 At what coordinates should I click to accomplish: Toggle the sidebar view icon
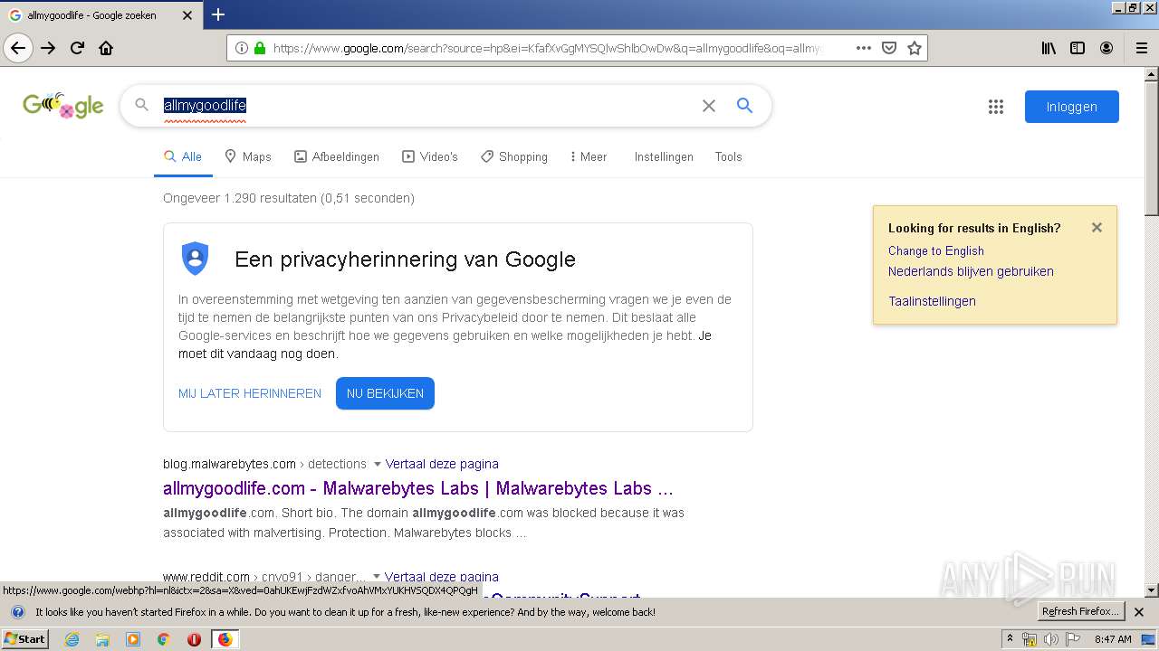[1078, 48]
